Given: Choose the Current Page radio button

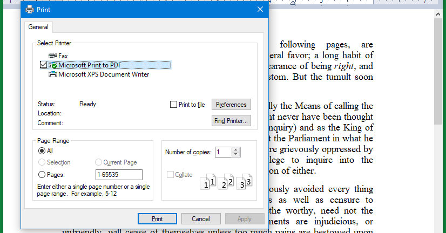Looking at the screenshot, I should 98,162.
